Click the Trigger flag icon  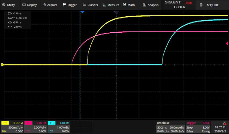[64, 5]
